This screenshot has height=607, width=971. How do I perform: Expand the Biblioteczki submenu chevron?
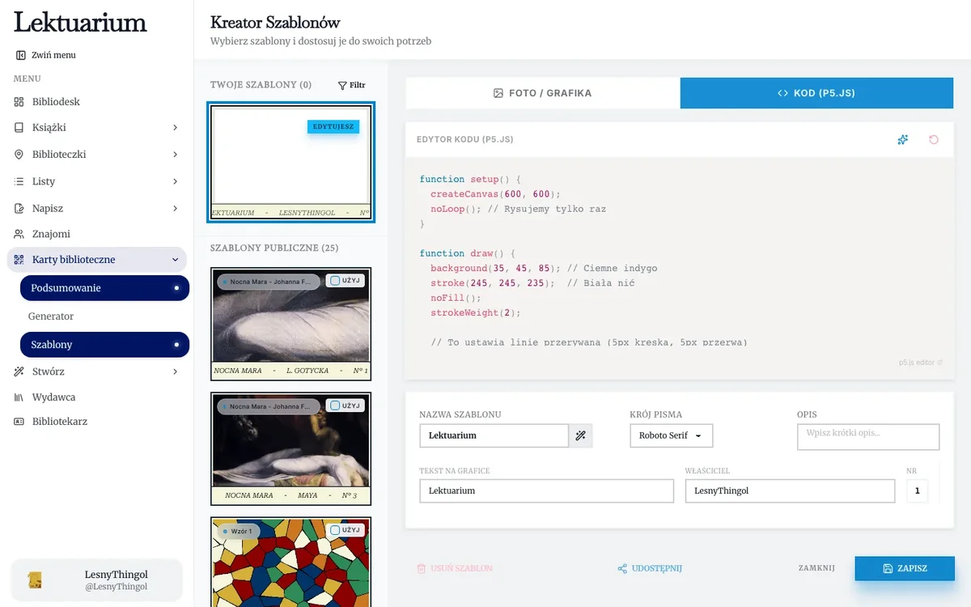pyautogui.click(x=176, y=155)
